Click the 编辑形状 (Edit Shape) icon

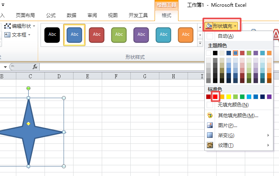point(8,26)
